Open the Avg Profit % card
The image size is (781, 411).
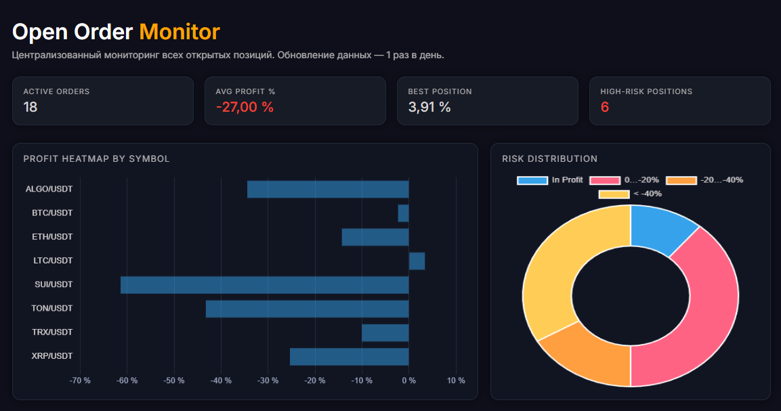coord(295,101)
